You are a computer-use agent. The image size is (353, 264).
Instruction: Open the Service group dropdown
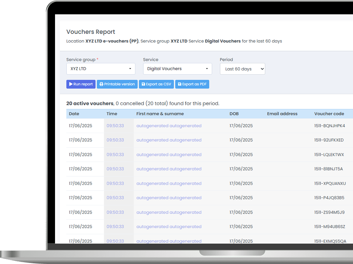tap(101, 69)
